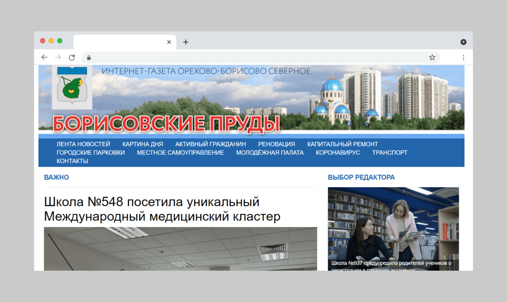Open the tab search dropdown arrow

pyautogui.click(x=463, y=42)
